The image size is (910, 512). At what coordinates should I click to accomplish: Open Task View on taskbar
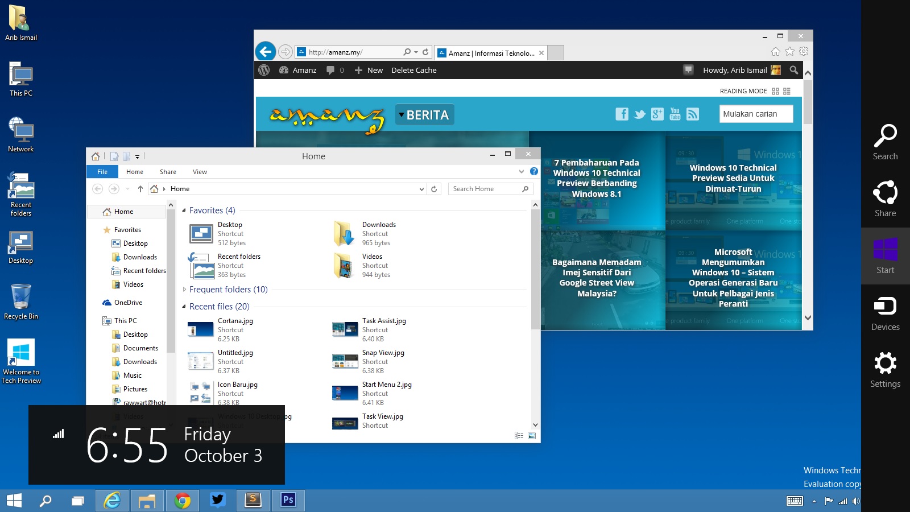tap(77, 501)
